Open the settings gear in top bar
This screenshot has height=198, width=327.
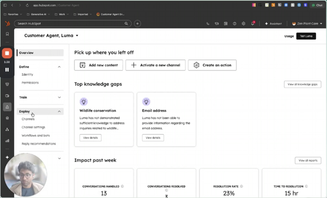coord(243,24)
